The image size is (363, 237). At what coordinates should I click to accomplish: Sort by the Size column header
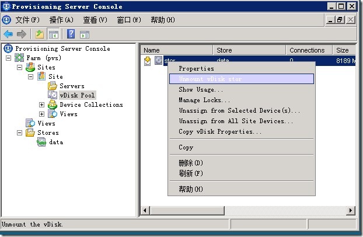344,50
